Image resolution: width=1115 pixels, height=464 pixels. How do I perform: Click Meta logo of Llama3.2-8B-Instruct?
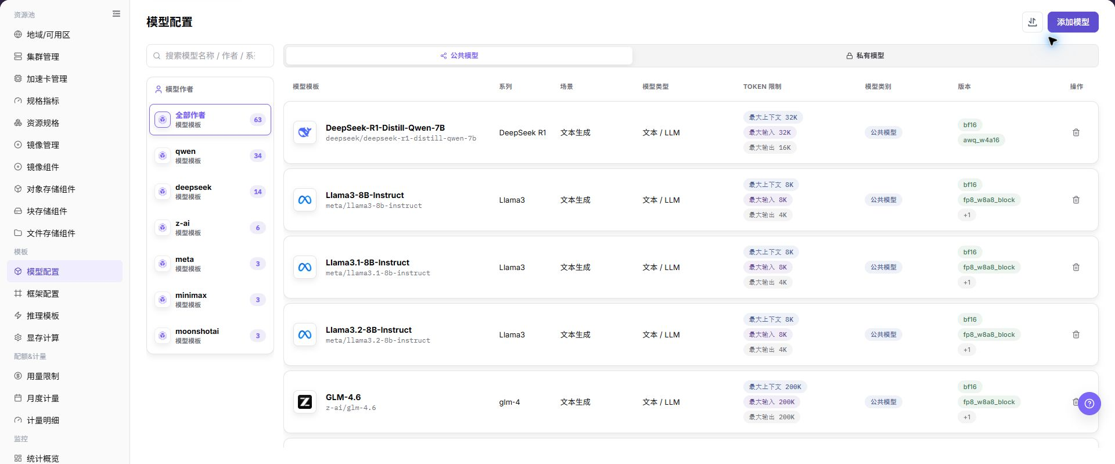coord(305,334)
